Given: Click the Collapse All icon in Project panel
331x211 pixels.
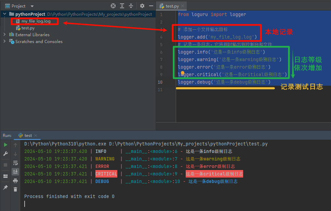Looking at the screenshot, I should pyautogui.click(x=131, y=6).
